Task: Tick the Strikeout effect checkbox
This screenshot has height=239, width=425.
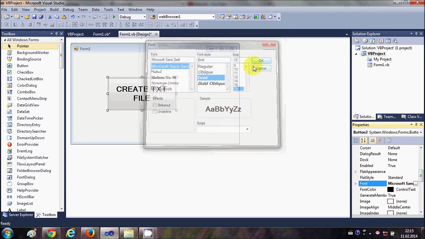Action: pyautogui.click(x=154, y=105)
